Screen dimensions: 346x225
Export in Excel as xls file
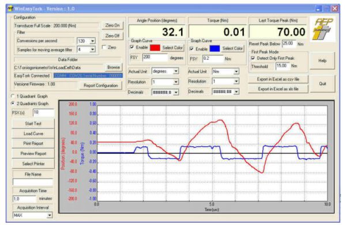click(x=278, y=89)
